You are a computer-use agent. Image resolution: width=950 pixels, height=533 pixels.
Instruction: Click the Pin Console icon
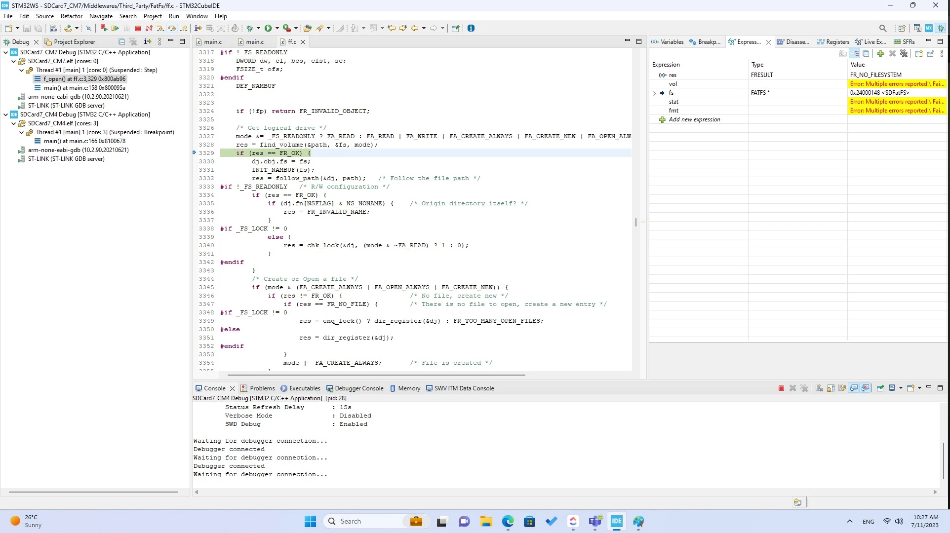880,388
